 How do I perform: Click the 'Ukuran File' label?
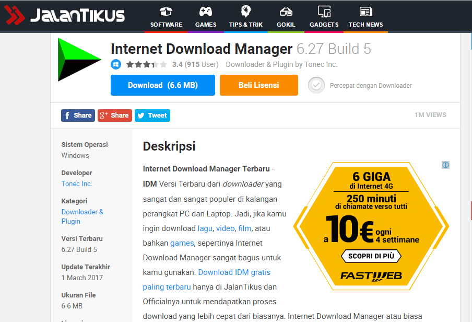[x=78, y=295]
